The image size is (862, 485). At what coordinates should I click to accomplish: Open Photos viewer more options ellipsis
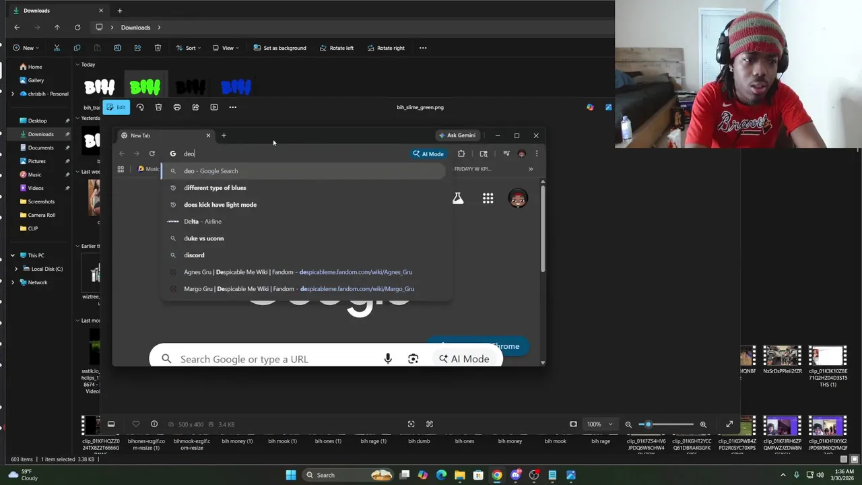pos(232,107)
